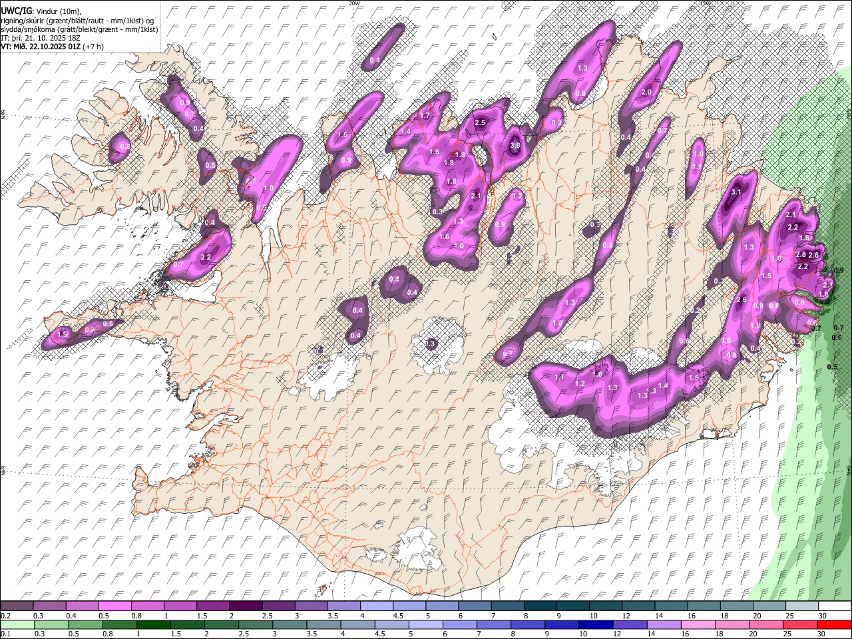Screen dimensions: 852x639
Task: Click the 1.9 value on the Reykjanes peninsula
Action: tap(63, 333)
